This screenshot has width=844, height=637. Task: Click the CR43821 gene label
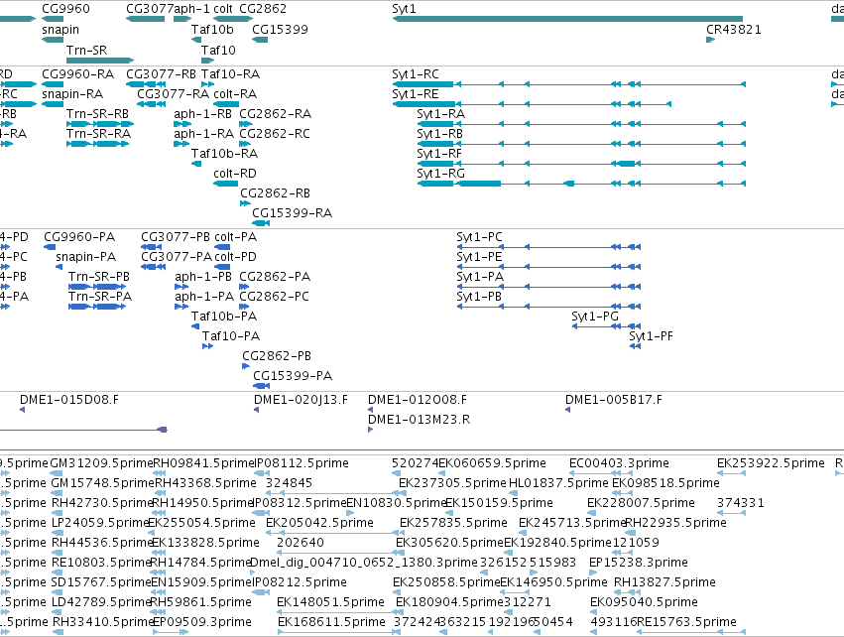734,29
